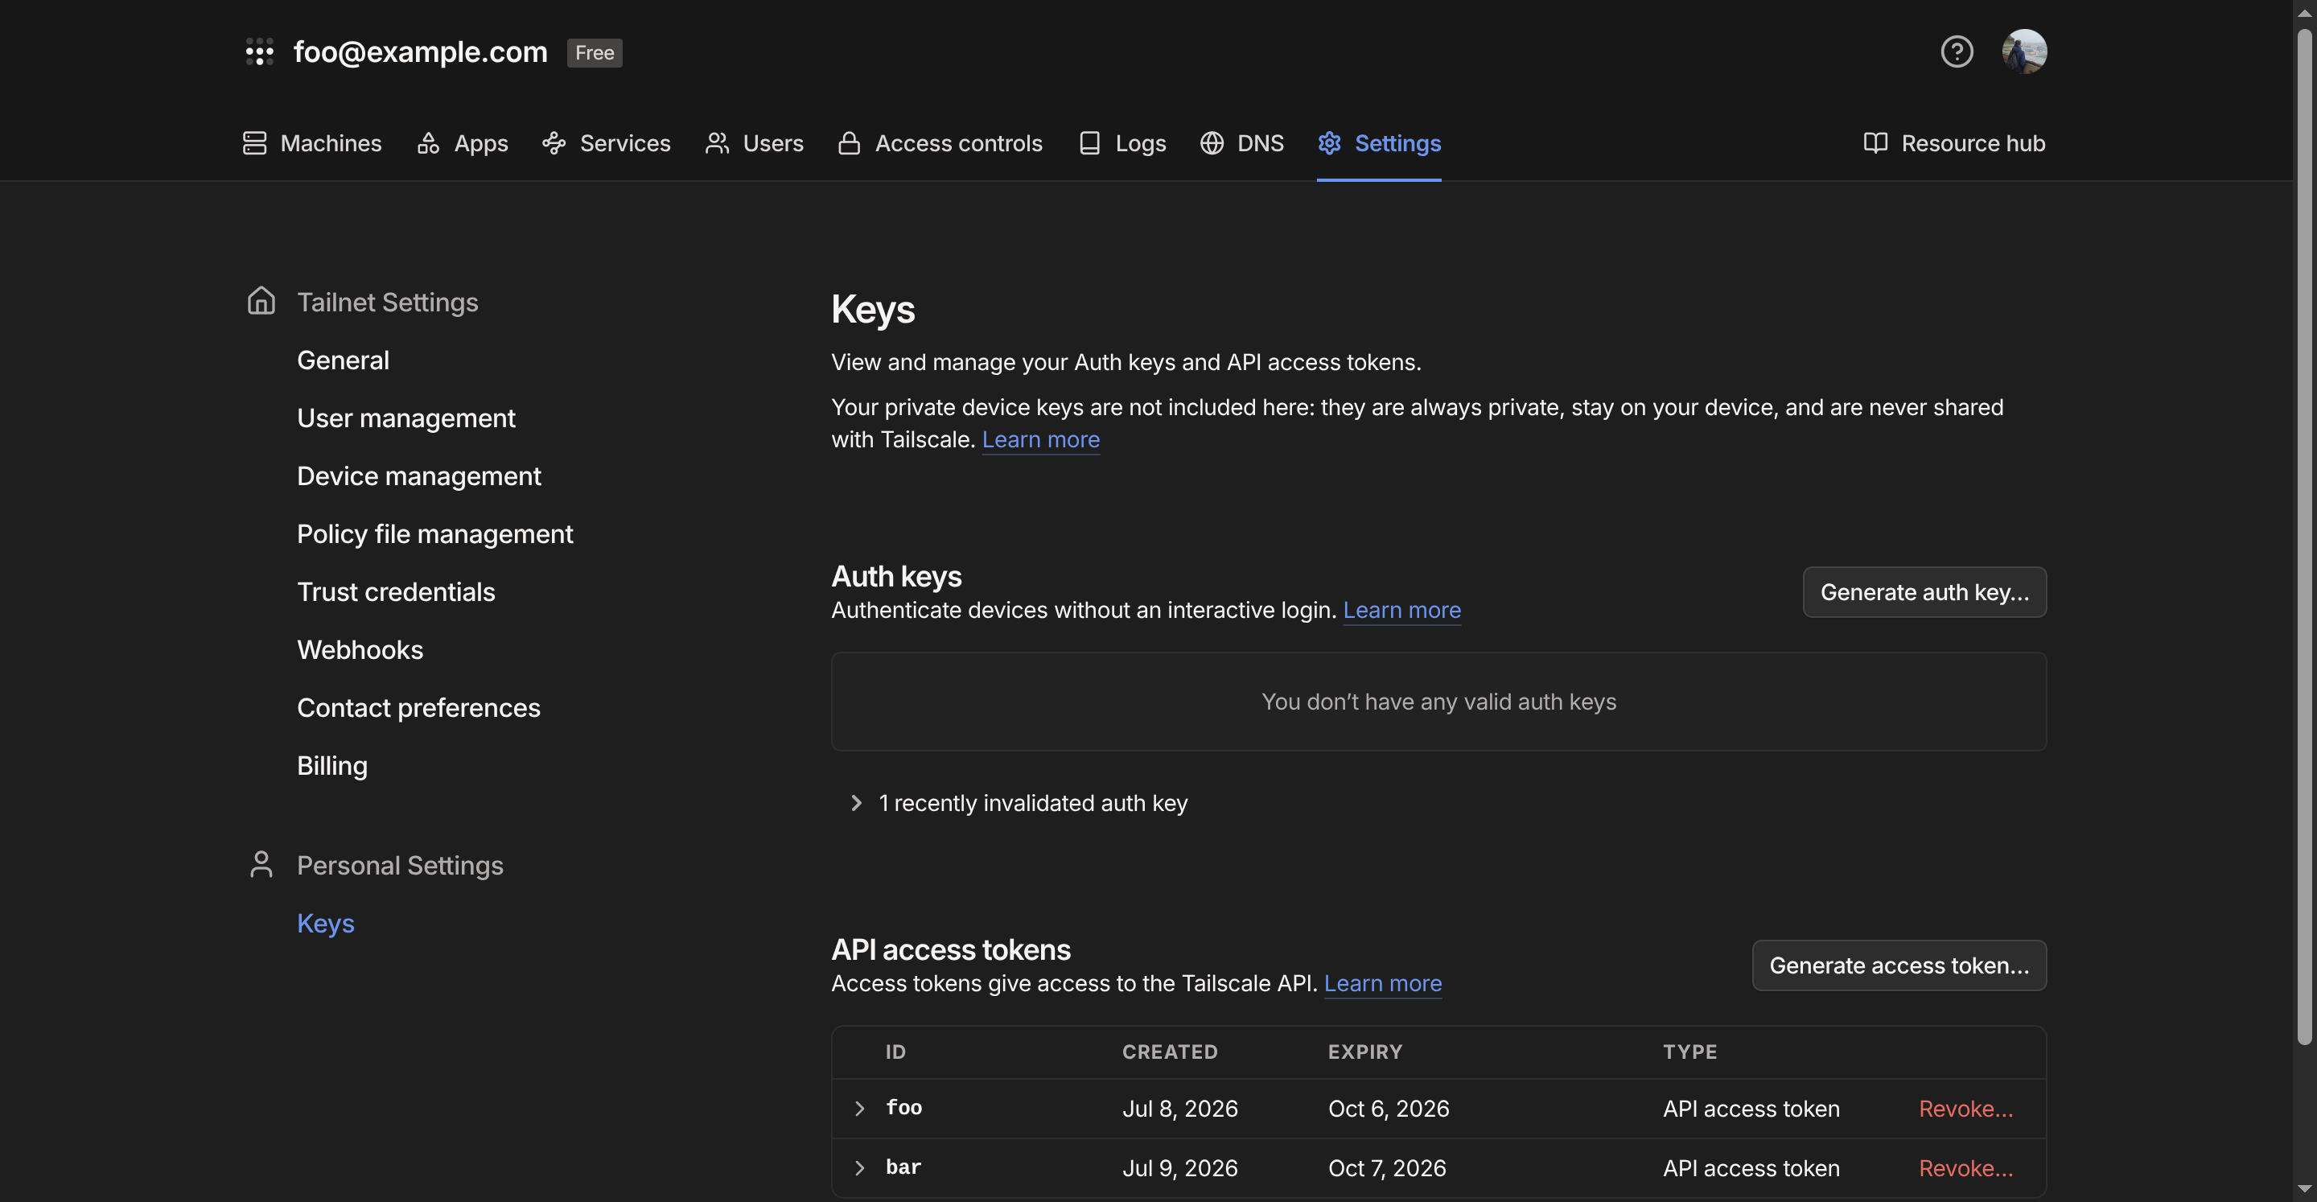The width and height of the screenshot is (2317, 1202).
Task: Open Webhooks settings
Action: pyautogui.click(x=360, y=649)
